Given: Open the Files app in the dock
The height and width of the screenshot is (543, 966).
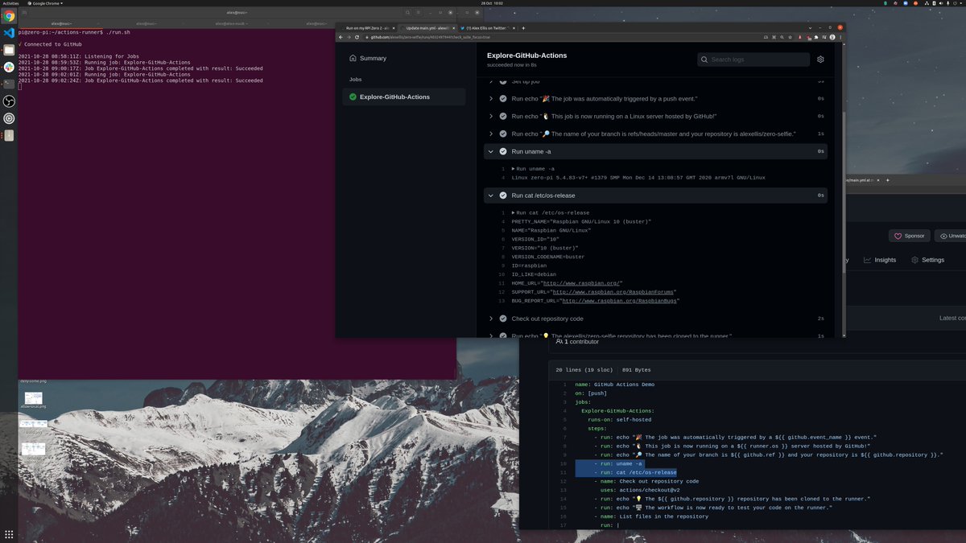Looking at the screenshot, I should (x=9, y=50).
